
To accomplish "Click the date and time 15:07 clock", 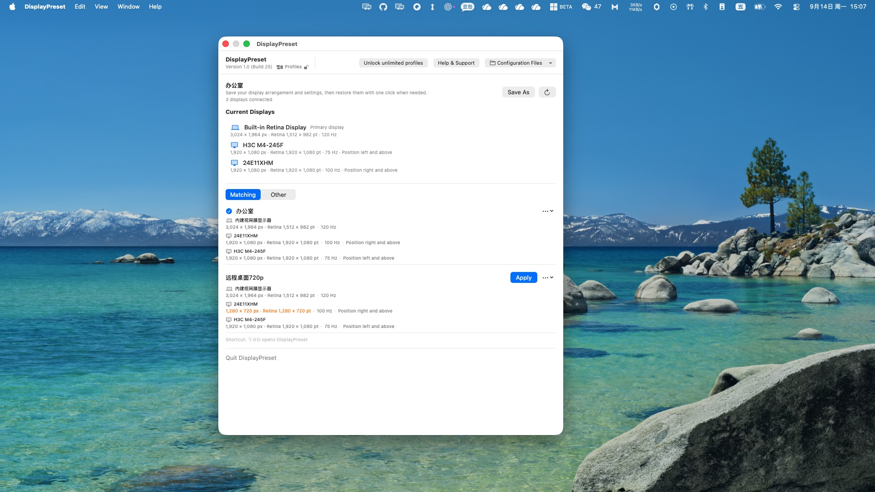I will 838,7.
